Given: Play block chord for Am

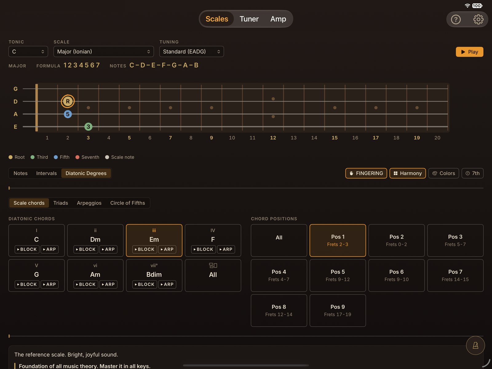Looking at the screenshot, I should coord(86,284).
